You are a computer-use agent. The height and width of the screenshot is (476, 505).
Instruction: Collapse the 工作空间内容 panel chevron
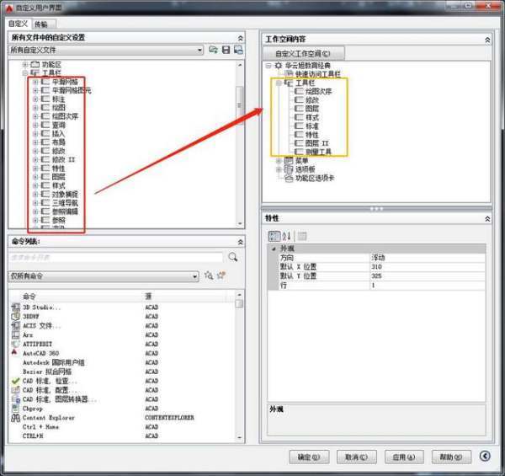pos(487,40)
